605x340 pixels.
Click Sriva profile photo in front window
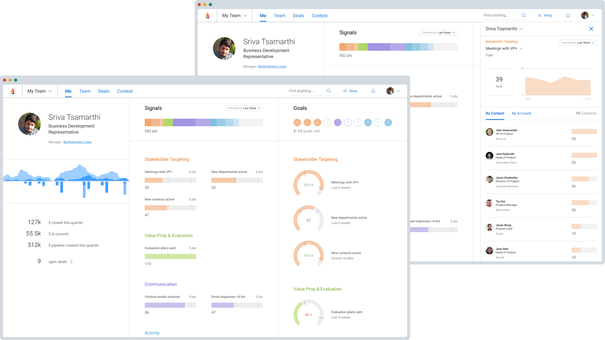30,124
